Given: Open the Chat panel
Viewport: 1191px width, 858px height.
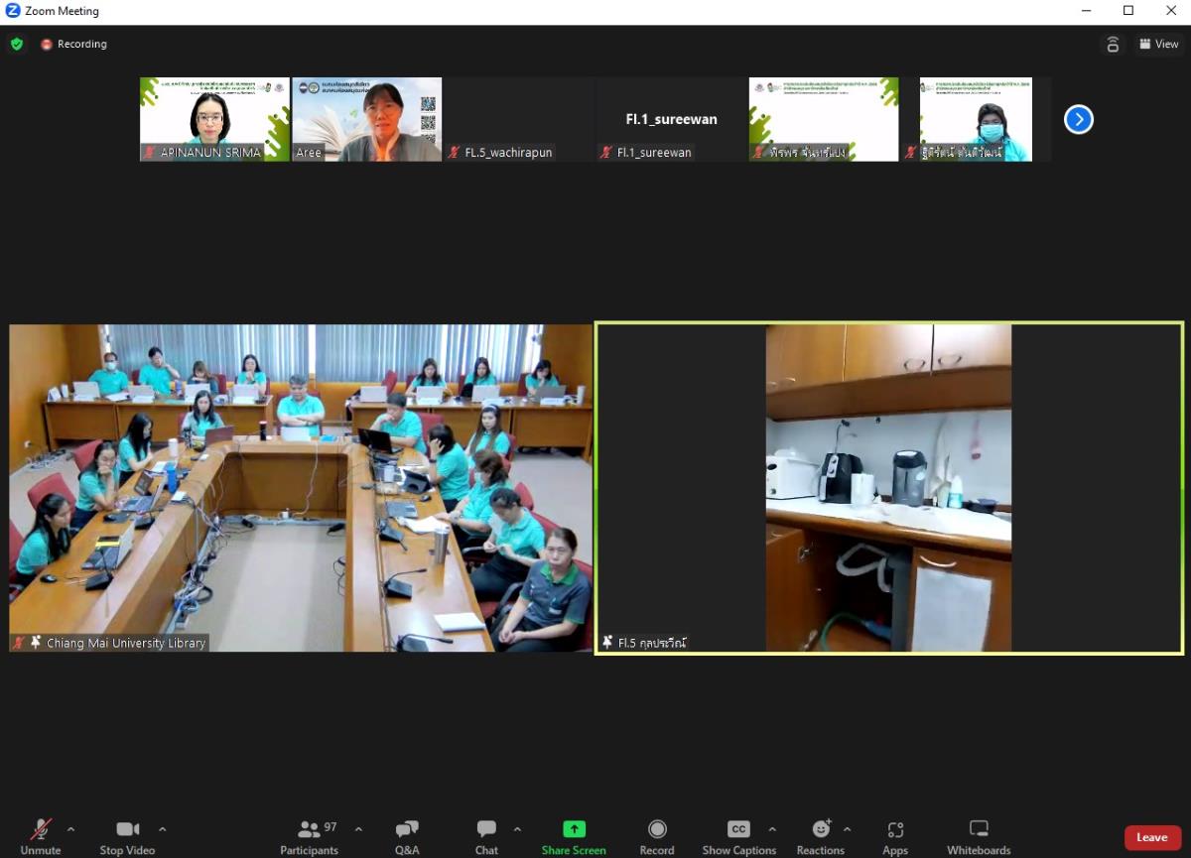Looking at the screenshot, I should pyautogui.click(x=486, y=836).
